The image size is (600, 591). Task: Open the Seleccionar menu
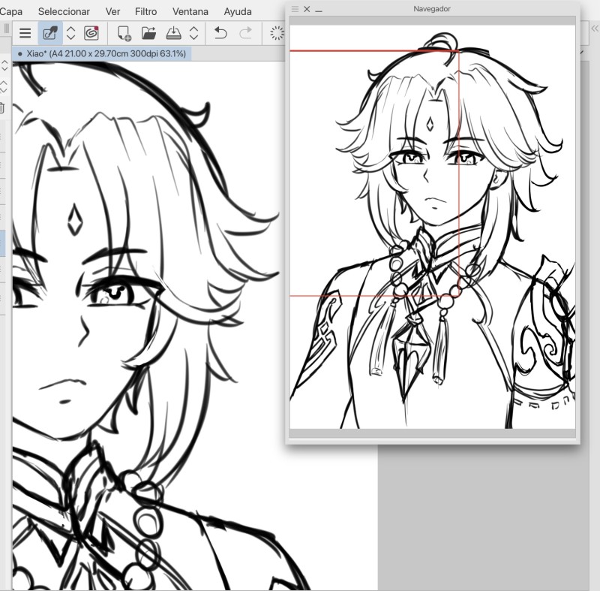pos(64,11)
